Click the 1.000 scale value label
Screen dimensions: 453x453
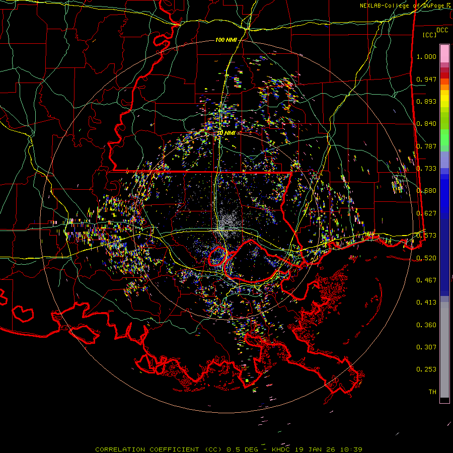[x=426, y=57]
